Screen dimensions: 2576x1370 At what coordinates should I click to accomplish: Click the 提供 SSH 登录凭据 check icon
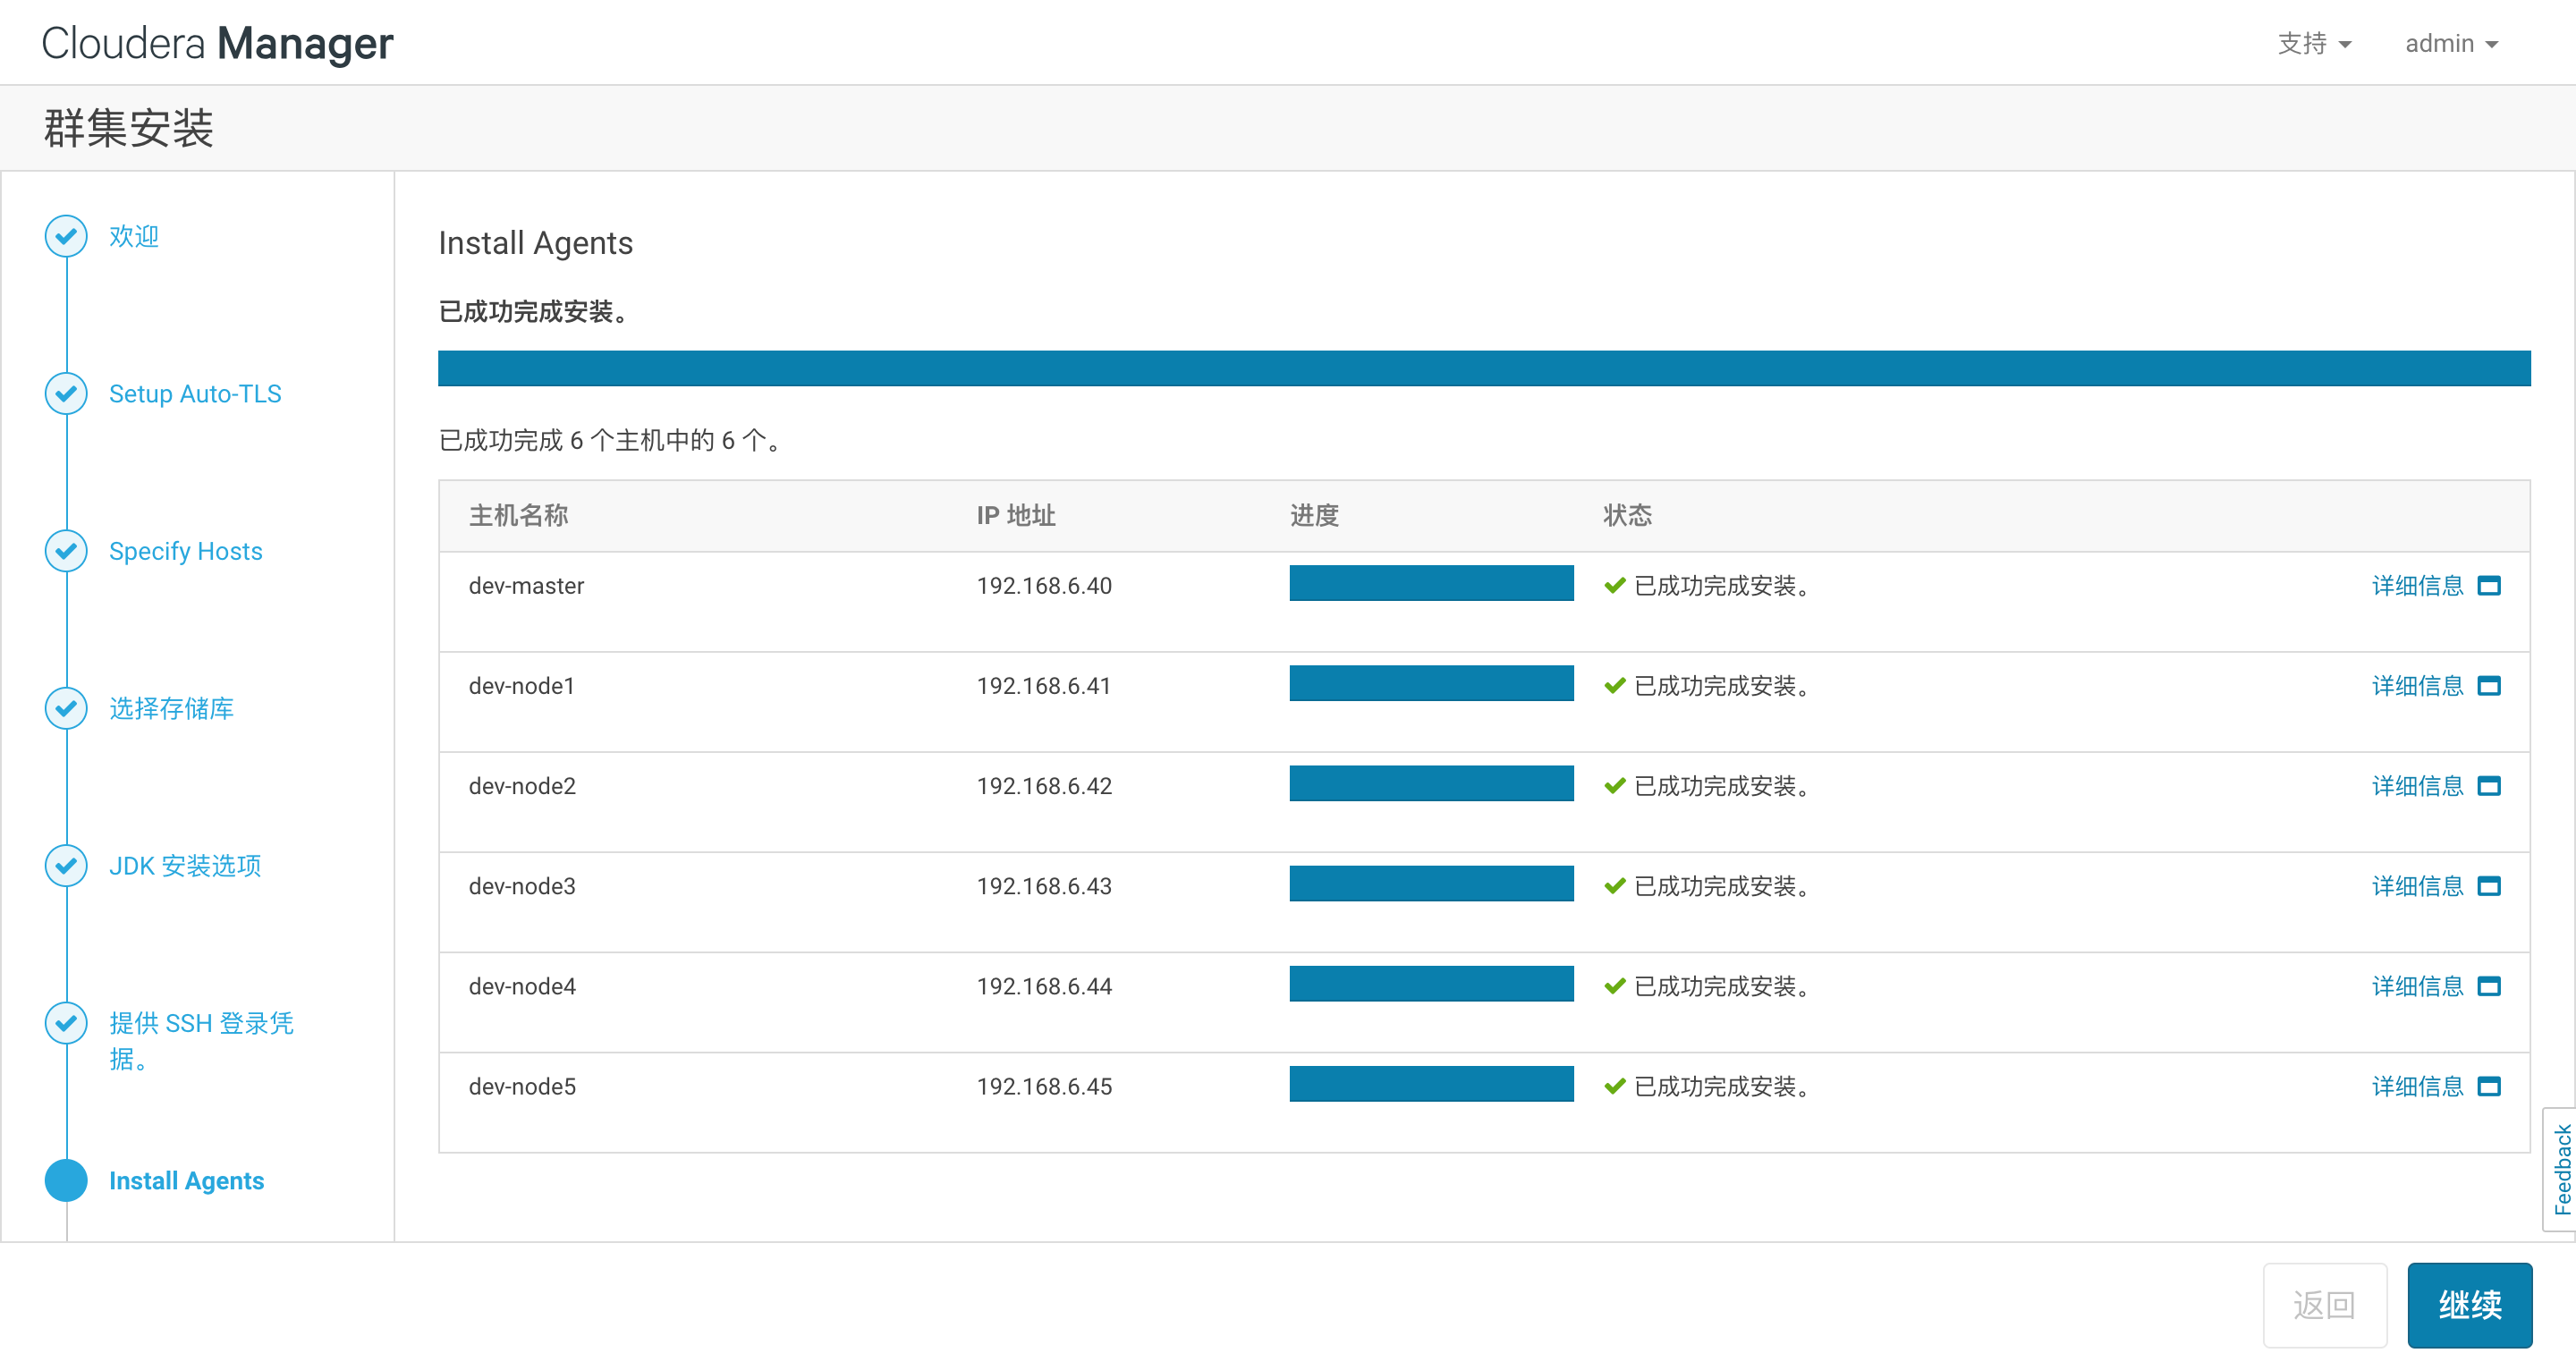tap(66, 1023)
